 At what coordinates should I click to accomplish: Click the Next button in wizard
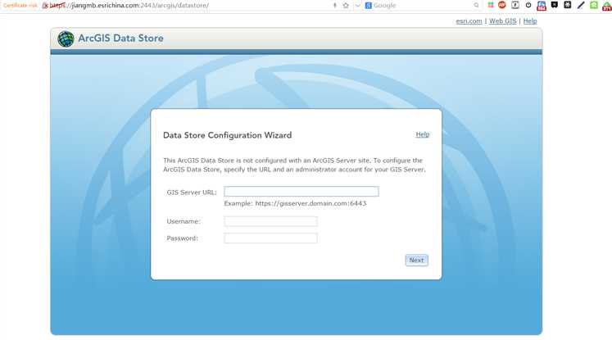pos(416,260)
